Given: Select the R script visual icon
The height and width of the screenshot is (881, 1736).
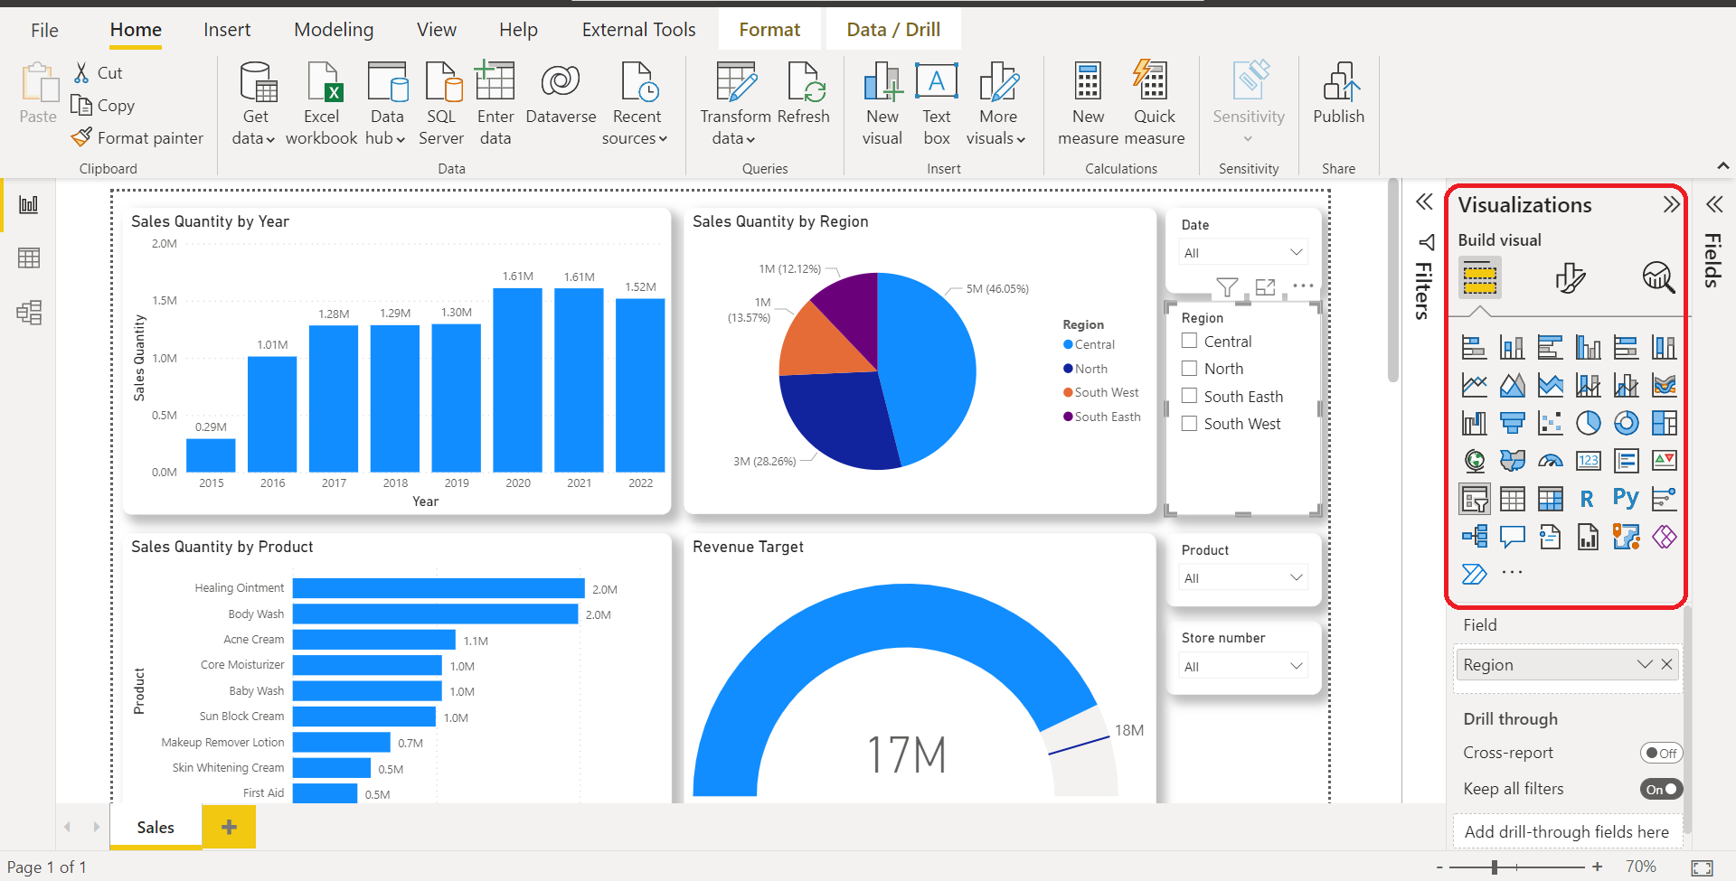Looking at the screenshot, I should (1588, 498).
